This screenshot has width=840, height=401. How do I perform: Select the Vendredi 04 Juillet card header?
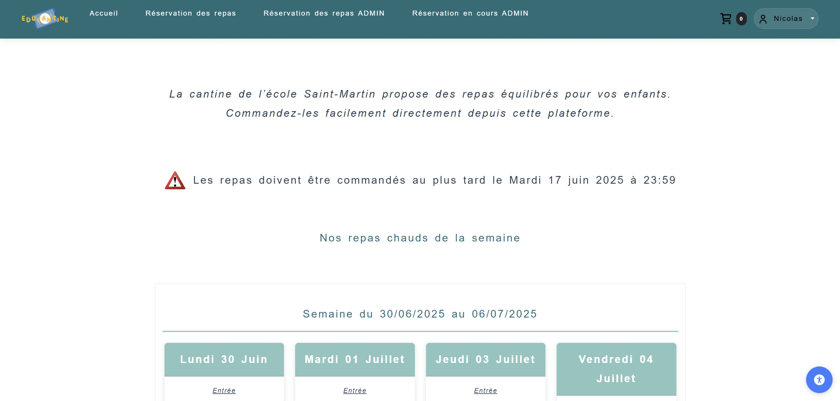coord(616,369)
